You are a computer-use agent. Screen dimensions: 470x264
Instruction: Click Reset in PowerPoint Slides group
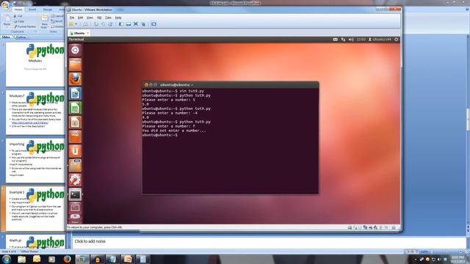pyautogui.click(x=57, y=21)
